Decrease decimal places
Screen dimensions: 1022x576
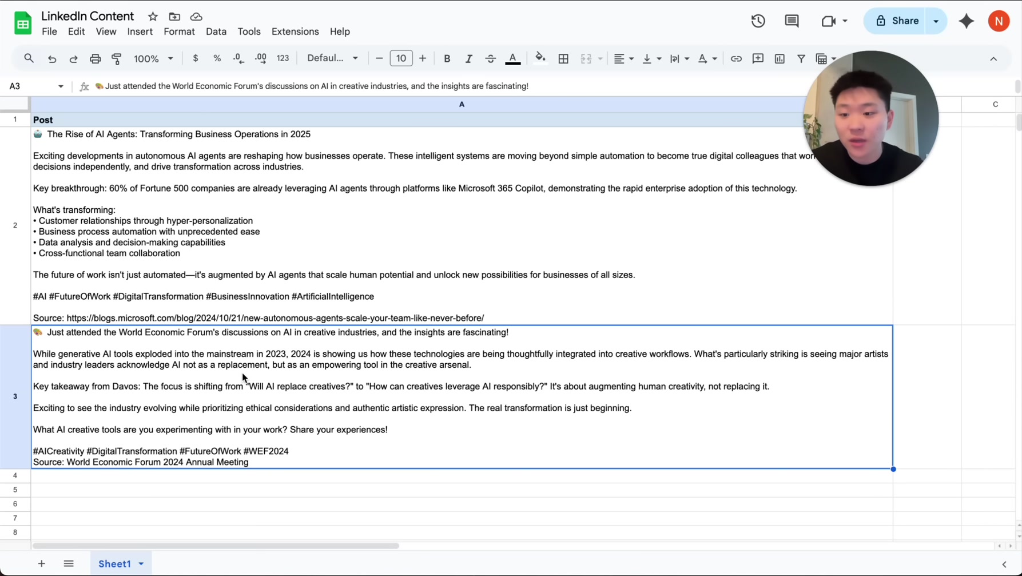click(238, 58)
